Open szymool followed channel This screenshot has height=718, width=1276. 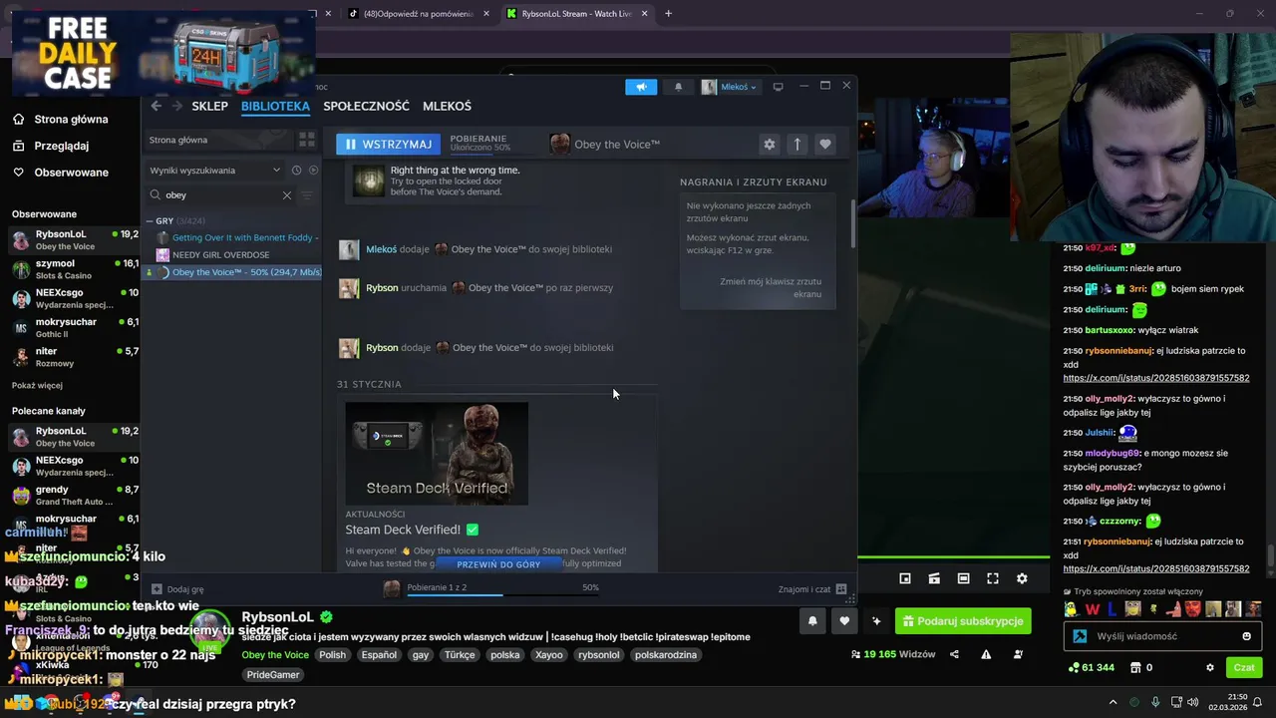point(74,269)
